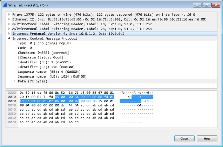Maximize the Packet 13775 window
This screenshot has height=147, width=223.
(207, 5)
